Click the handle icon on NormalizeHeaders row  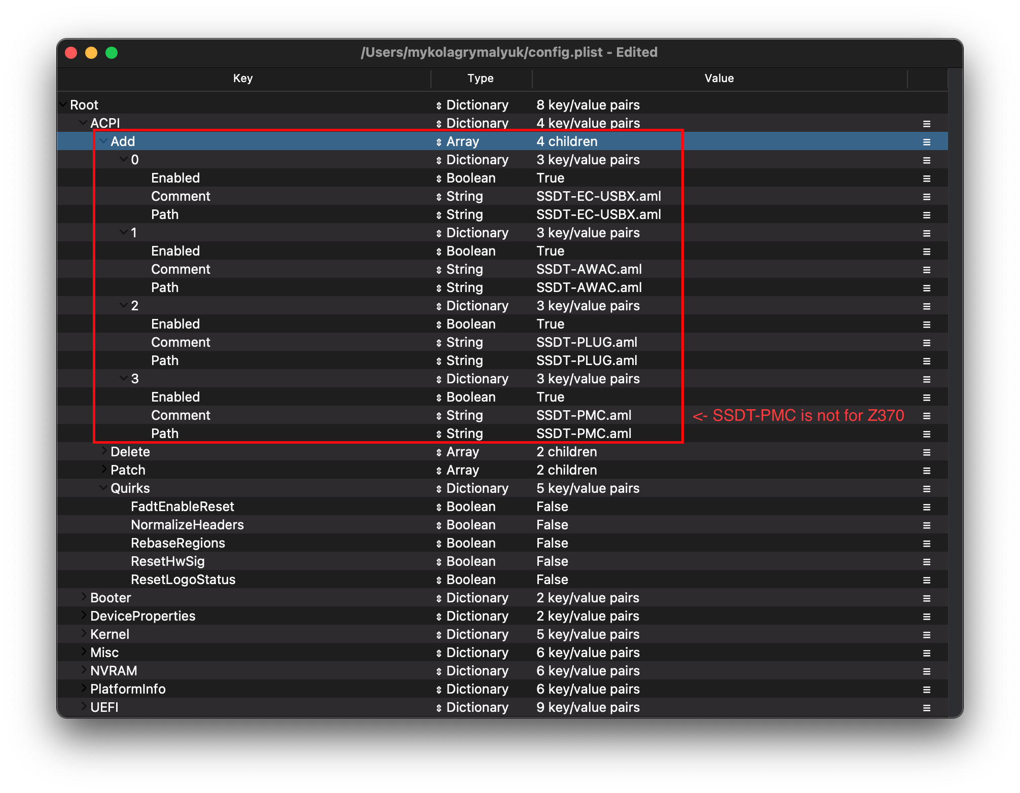click(926, 525)
